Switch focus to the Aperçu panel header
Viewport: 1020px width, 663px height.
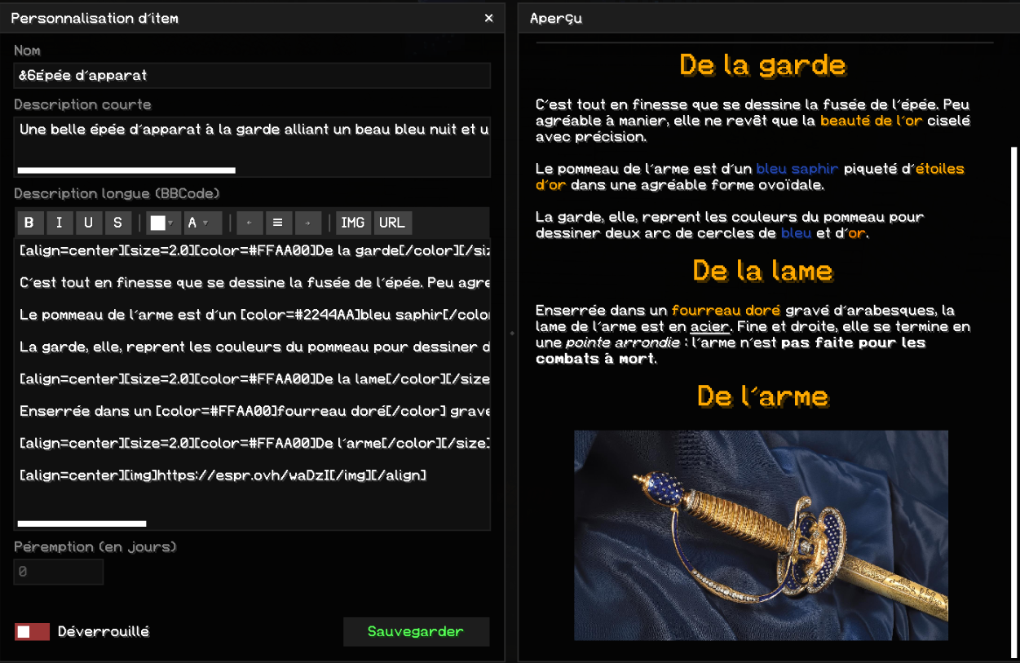pyautogui.click(x=555, y=17)
